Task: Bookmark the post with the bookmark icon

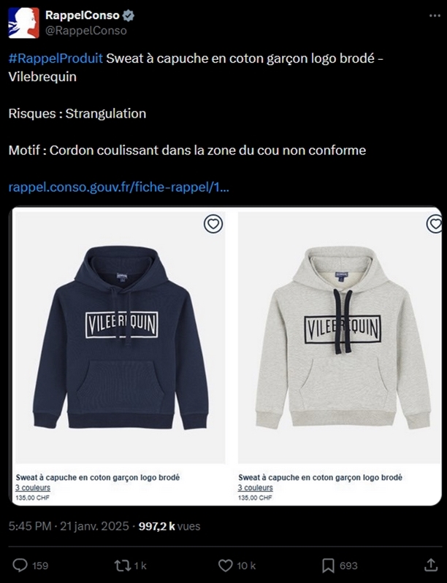Action: point(328,565)
